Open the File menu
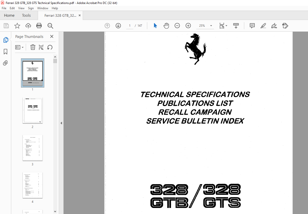This screenshot has height=214, width=308. [4, 8]
